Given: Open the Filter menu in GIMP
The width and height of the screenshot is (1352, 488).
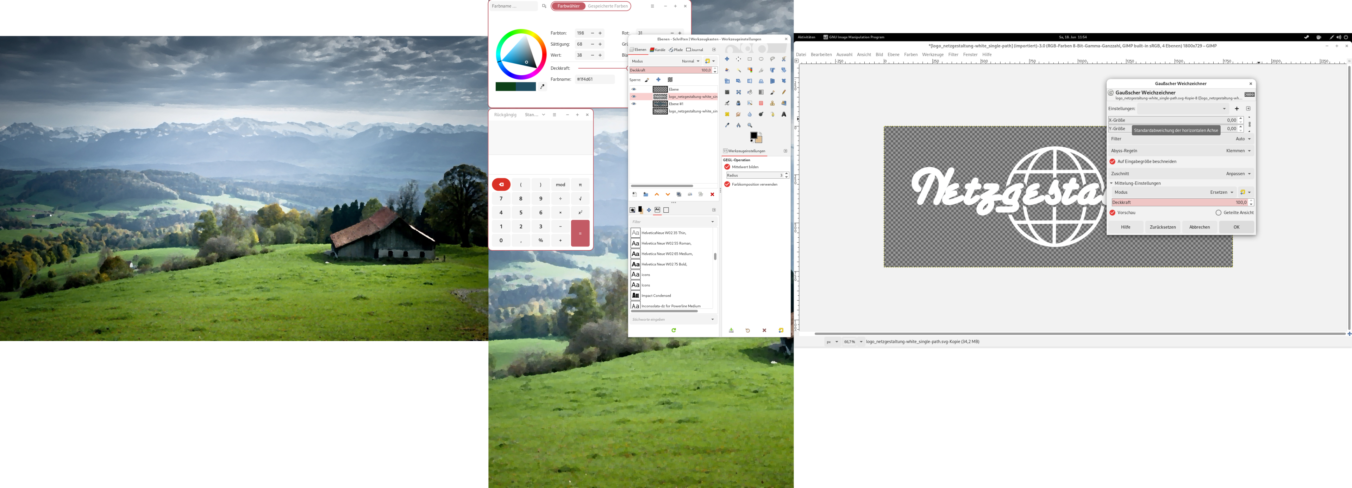Looking at the screenshot, I should [953, 54].
